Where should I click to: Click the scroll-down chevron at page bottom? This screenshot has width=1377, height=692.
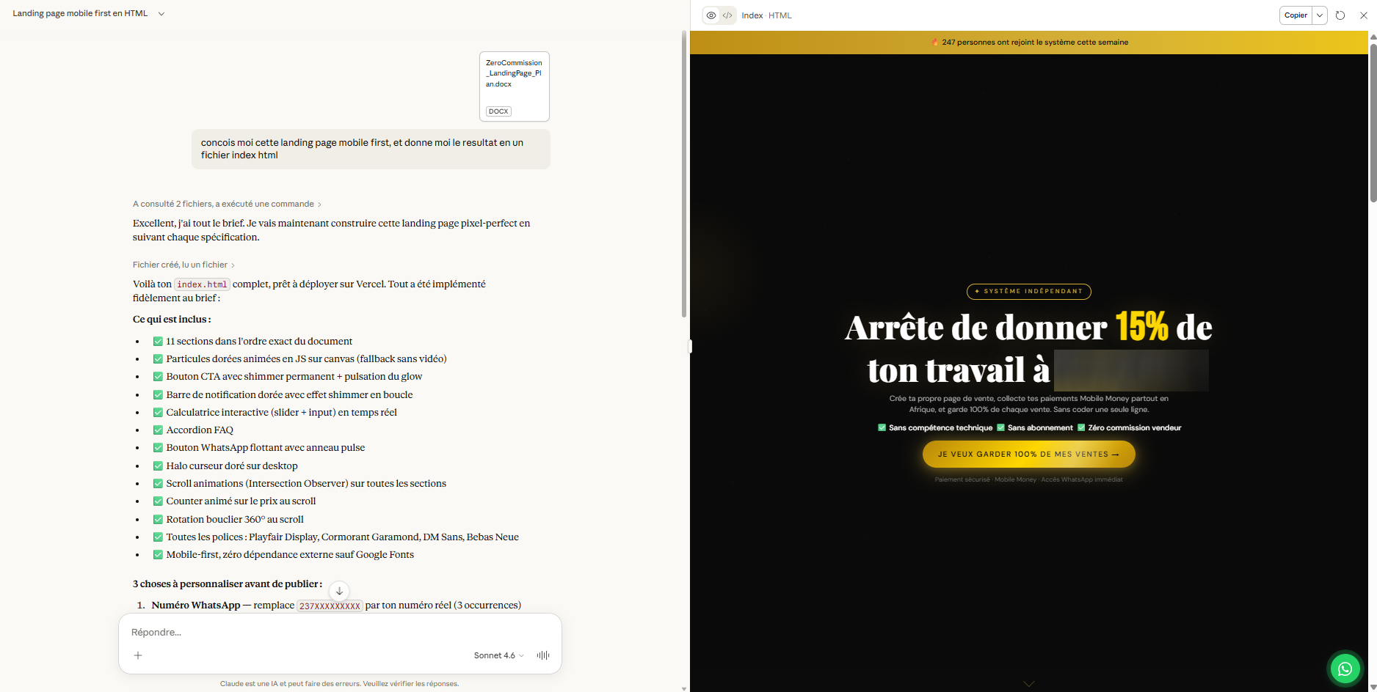1029,683
